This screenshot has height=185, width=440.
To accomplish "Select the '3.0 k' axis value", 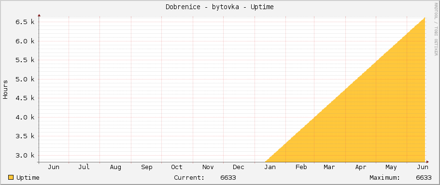I will (25, 155).
